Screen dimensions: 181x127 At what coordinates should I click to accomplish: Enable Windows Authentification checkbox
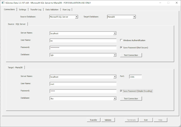pos(121,40)
